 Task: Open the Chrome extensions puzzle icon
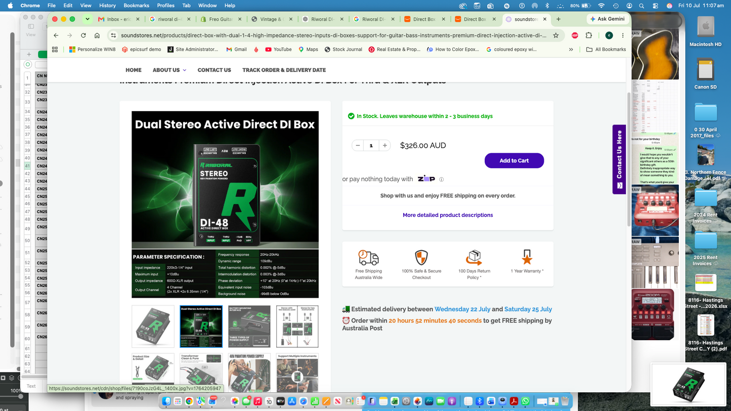(589, 35)
